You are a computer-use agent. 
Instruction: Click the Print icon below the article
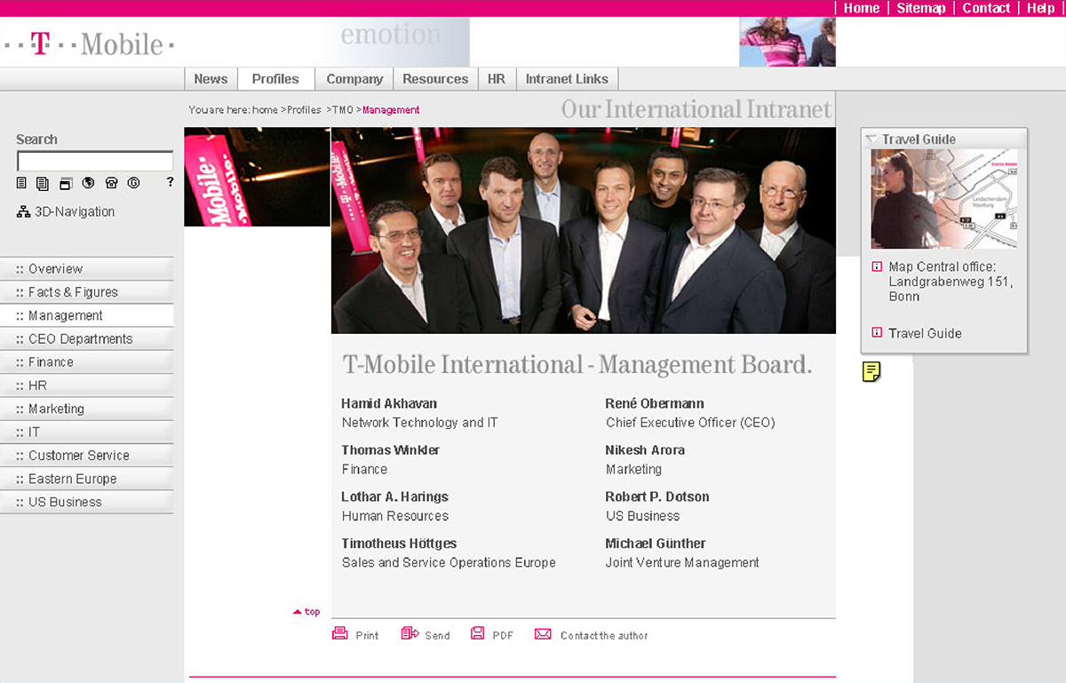[339, 634]
